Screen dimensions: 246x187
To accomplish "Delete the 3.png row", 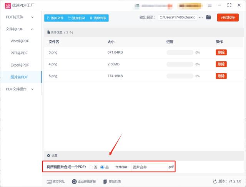I will (x=221, y=52).
